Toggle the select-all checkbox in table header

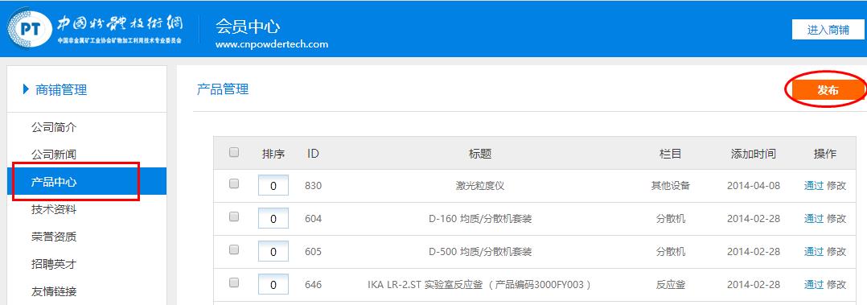pos(234,152)
